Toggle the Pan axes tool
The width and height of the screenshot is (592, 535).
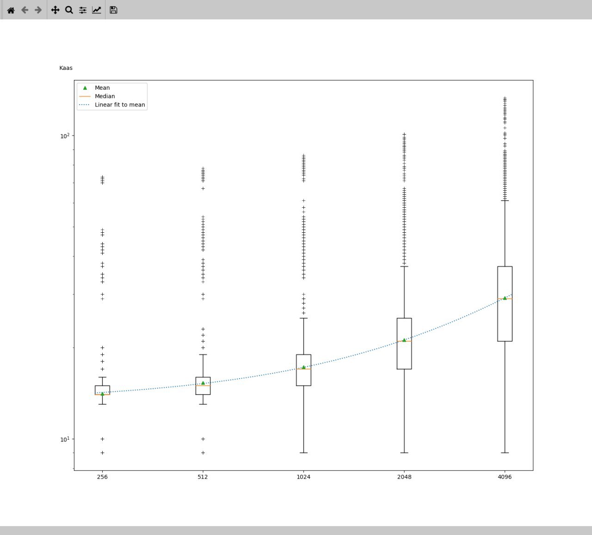coord(55,10)
